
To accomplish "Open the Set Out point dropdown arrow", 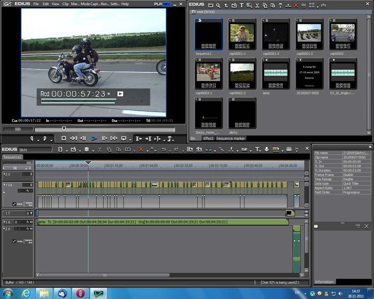I will tap(51, 140).
